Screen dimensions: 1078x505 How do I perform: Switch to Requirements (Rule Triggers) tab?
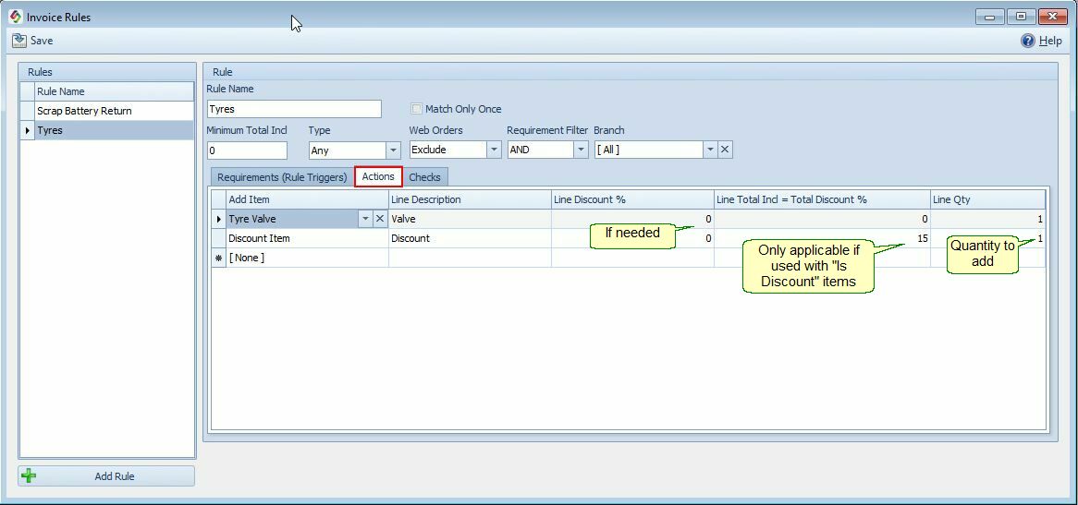282,177
